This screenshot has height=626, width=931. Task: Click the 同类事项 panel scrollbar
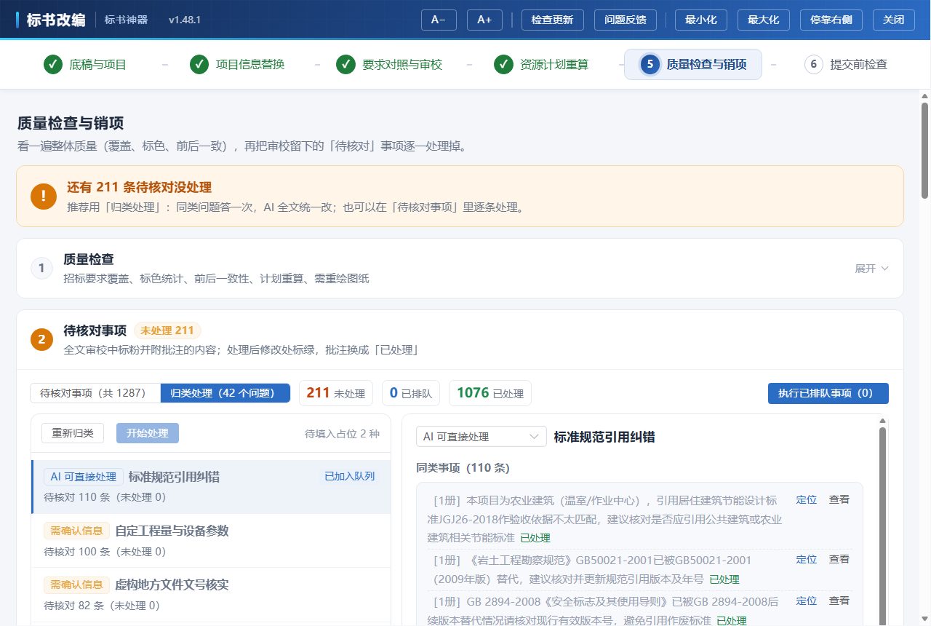(x=883, y=524)
